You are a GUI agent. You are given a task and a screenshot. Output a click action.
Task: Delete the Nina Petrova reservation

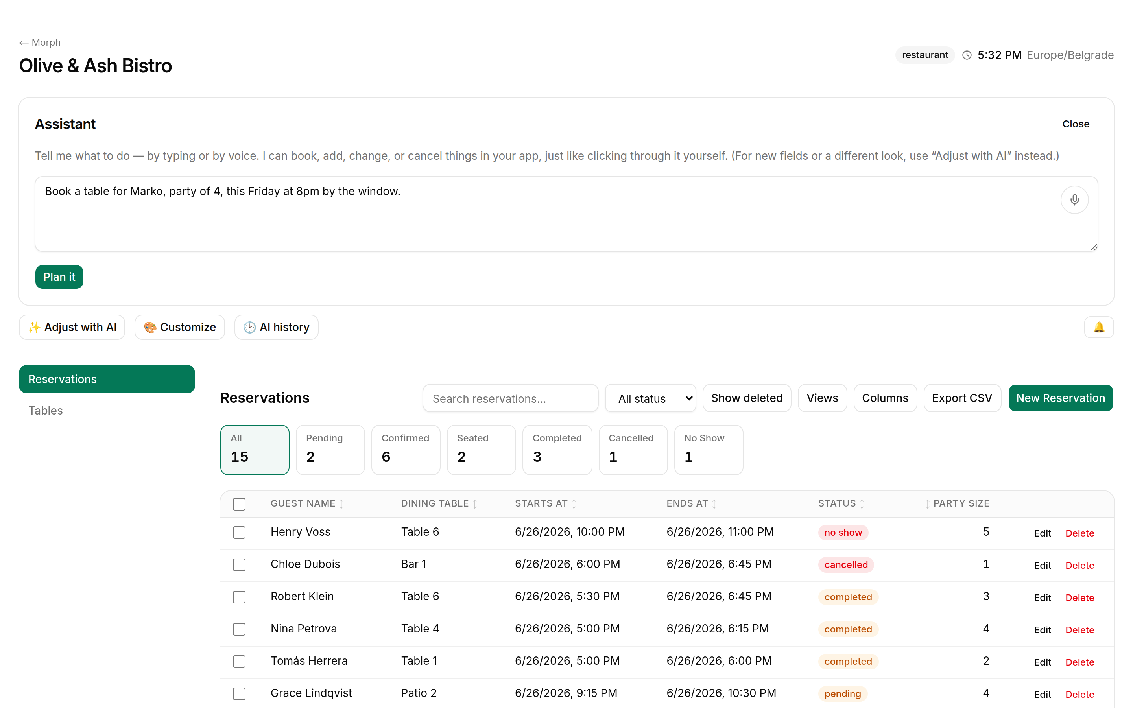1079,630
